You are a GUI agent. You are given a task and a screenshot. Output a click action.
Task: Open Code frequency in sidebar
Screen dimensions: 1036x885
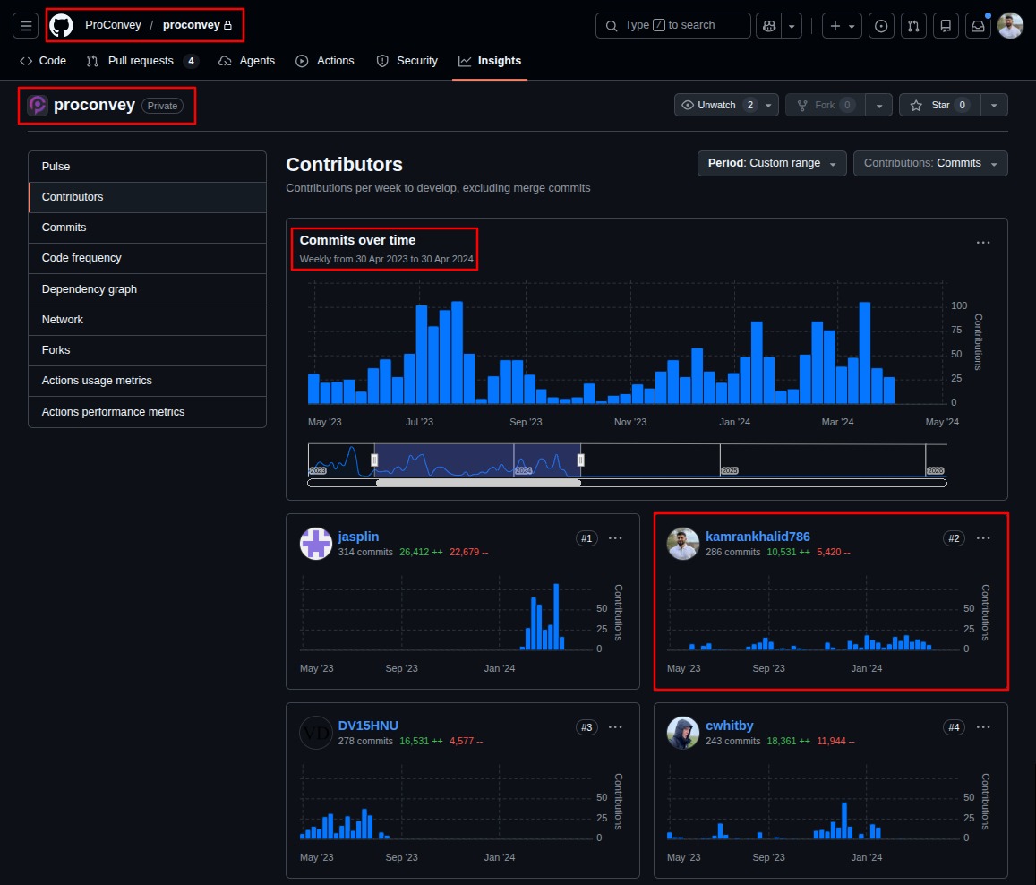click(148, 258)
